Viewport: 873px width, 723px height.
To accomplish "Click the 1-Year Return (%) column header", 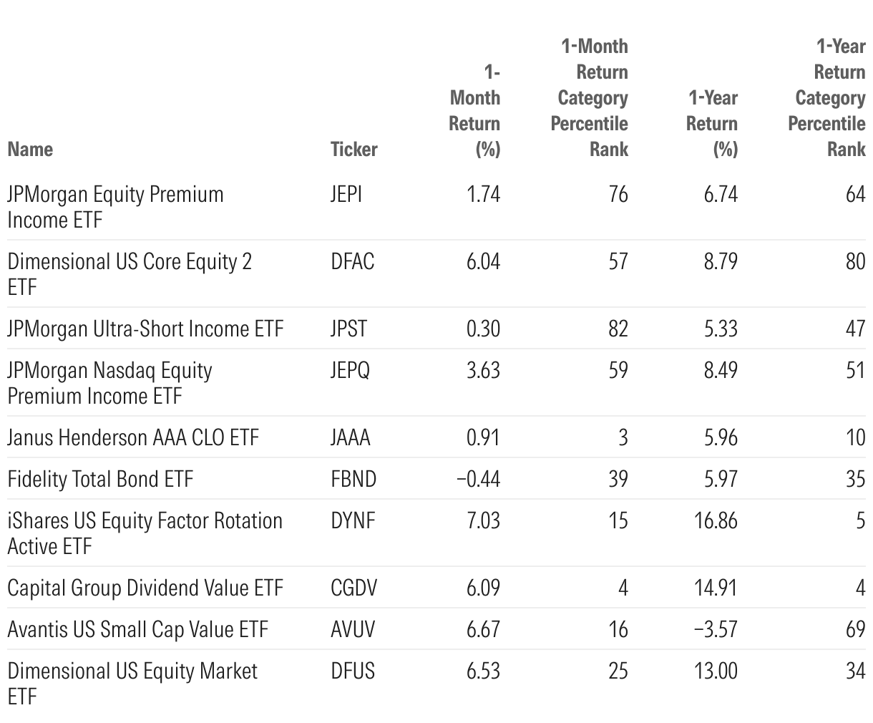I will click(x=712, y=123).
